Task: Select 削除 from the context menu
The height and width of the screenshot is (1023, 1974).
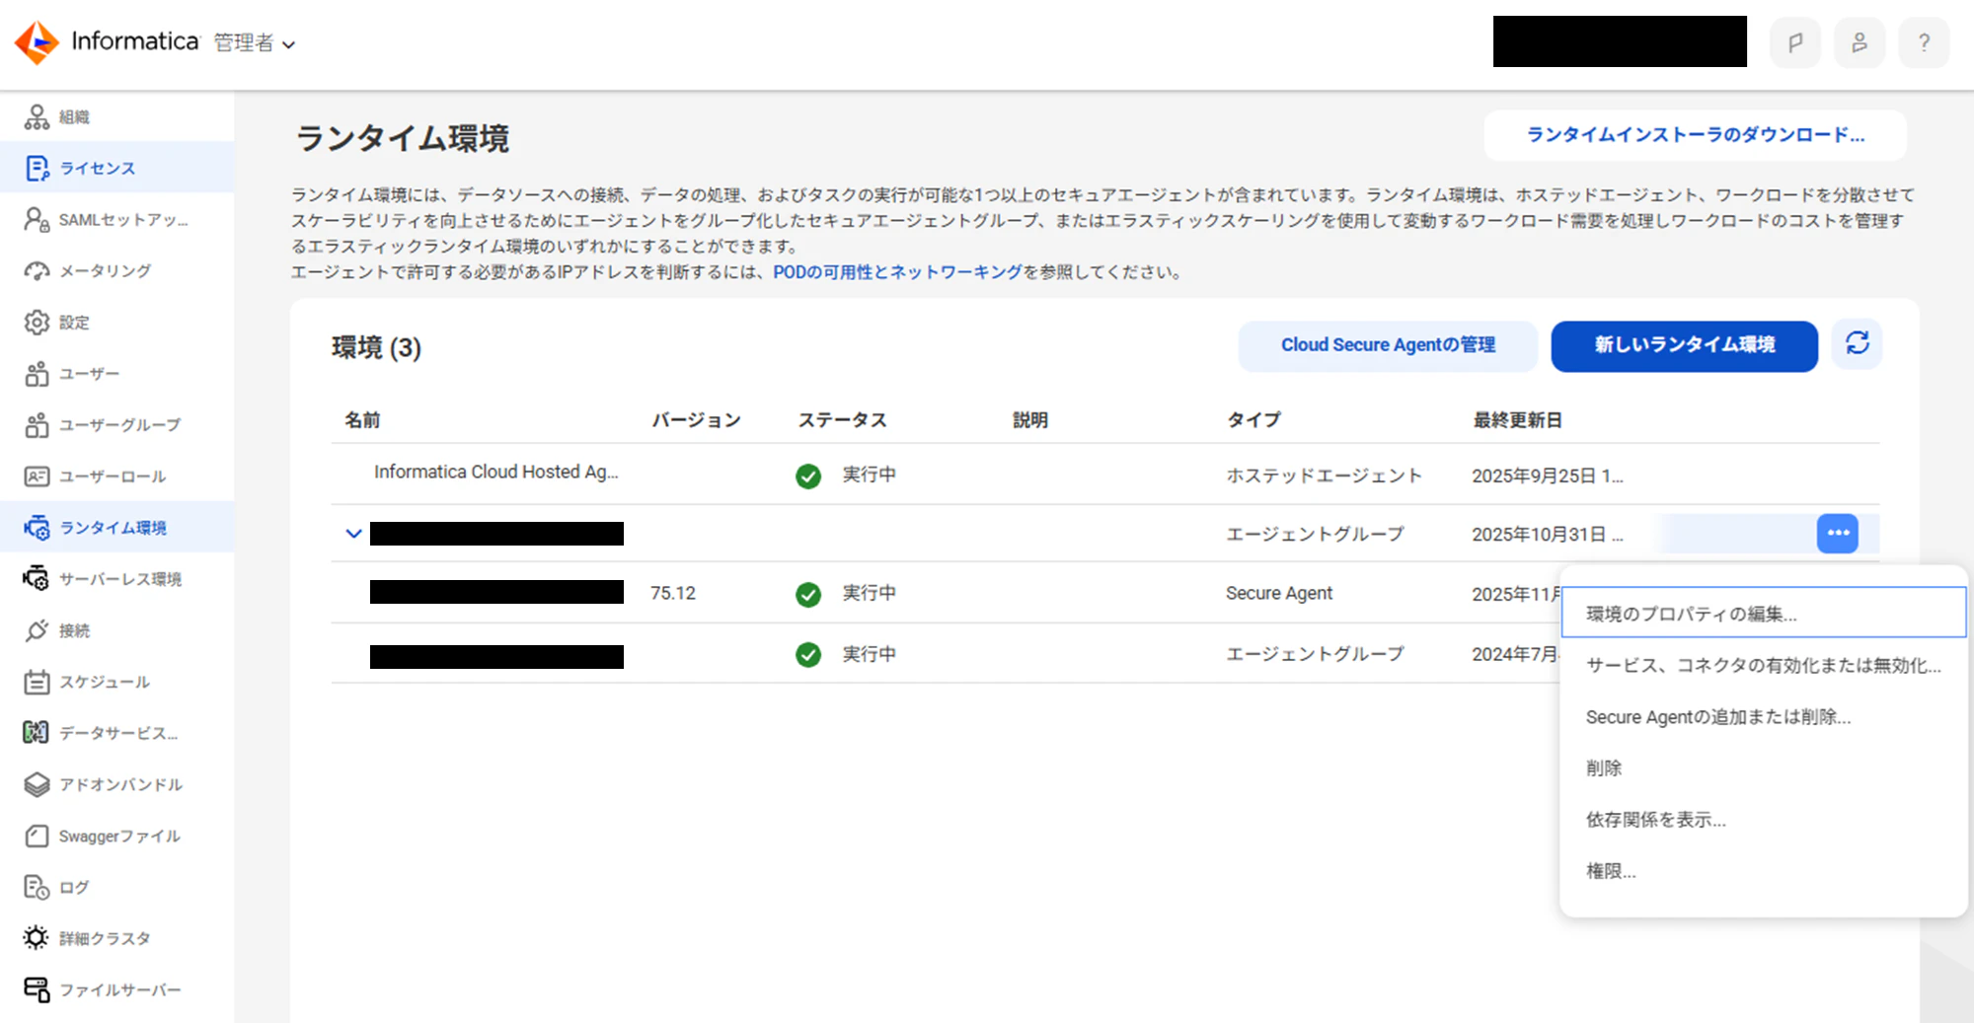Action: coord(1764,768)
